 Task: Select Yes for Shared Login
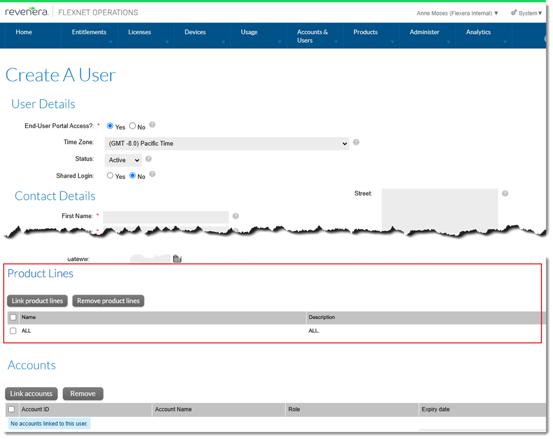[x=110, y=176]
